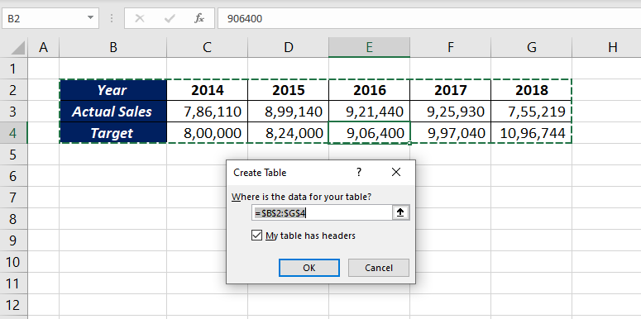Select row 4 header
641x319 pixels.
pos(13,133)
